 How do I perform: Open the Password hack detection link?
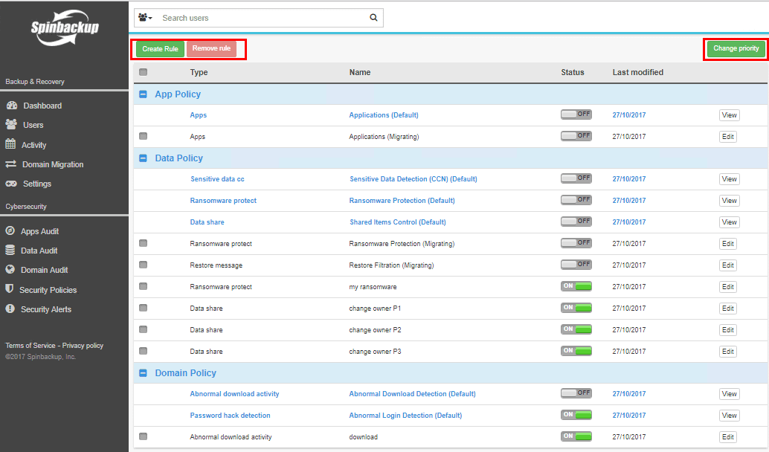pos(230,416)
